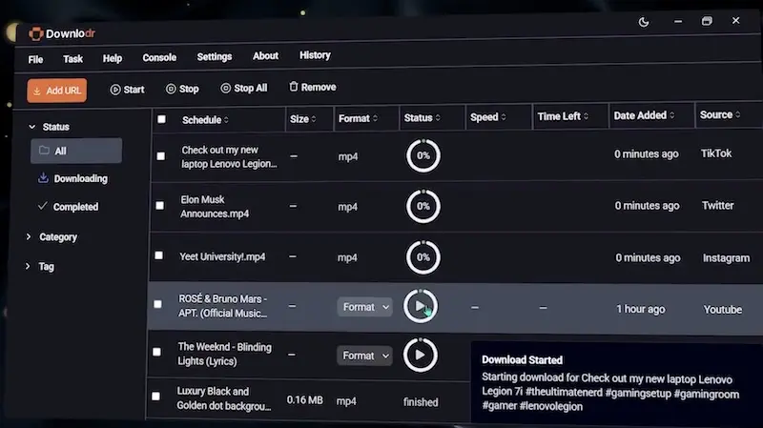
Task: Click play button for The Weeknd Blinding Lights
Action: [x=420, y=355]
